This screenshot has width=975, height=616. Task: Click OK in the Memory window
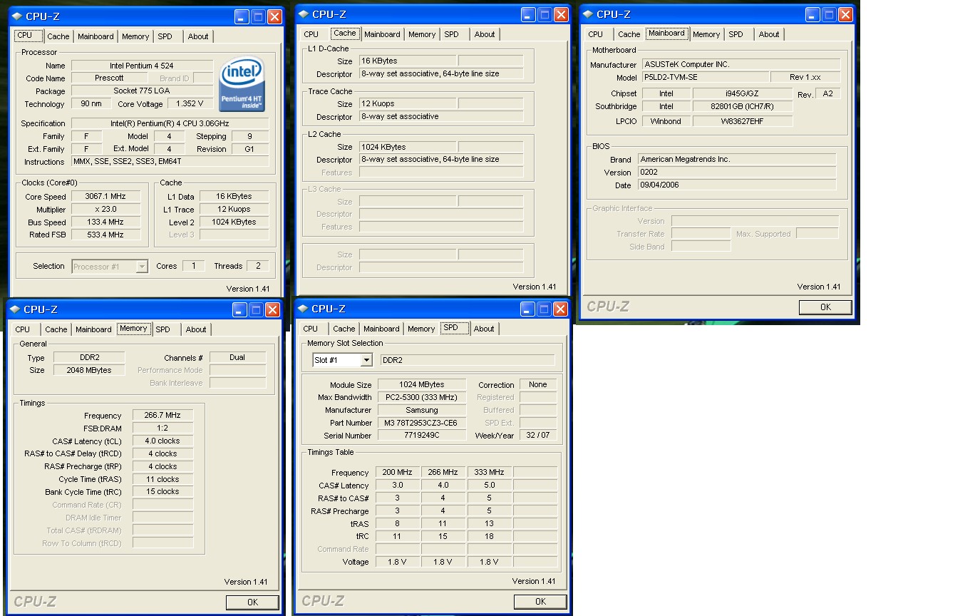tap(252, 602)
